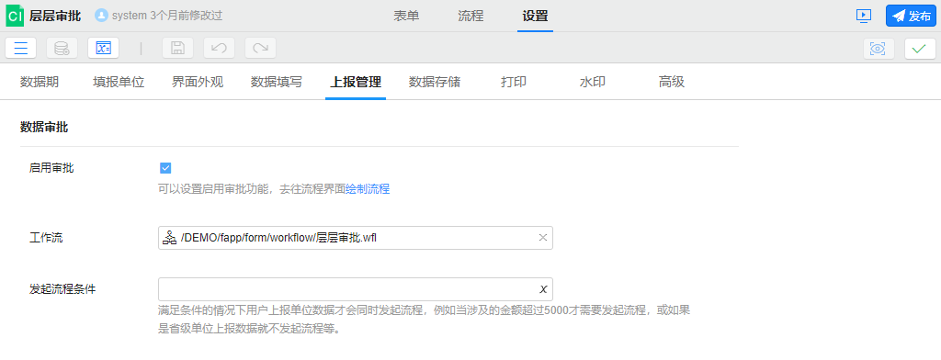Open expression editor x icon

coord(543,289)
